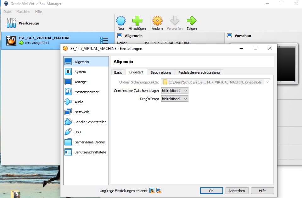Open the Anzeige settings category
The width and height of the screenshot is (302, 198).
point(86,82)
